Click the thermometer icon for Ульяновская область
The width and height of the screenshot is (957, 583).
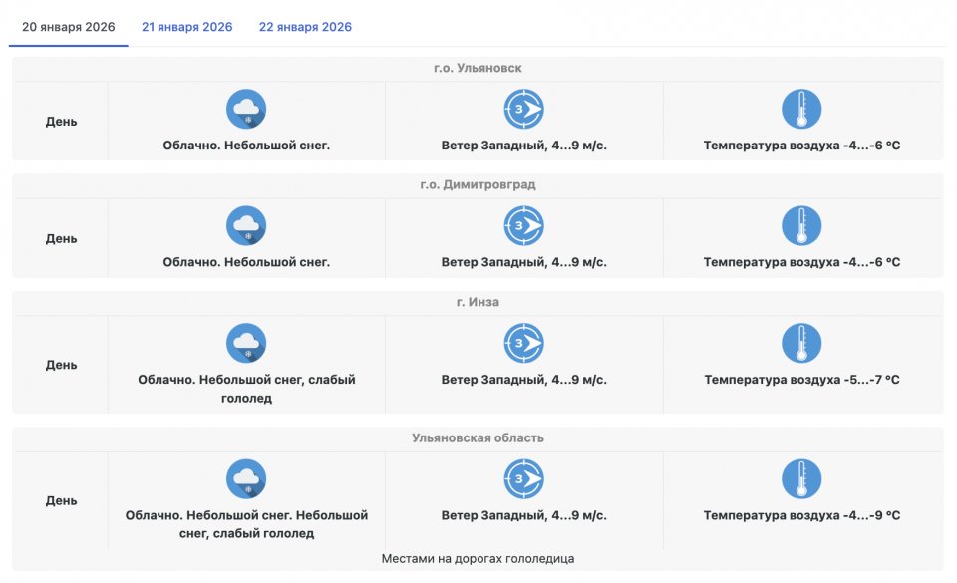coord(801,479)
